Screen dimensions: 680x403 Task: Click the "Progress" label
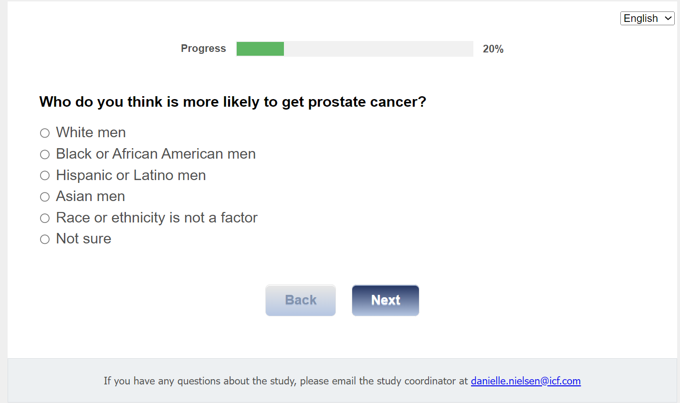click(x=203, y=49)
